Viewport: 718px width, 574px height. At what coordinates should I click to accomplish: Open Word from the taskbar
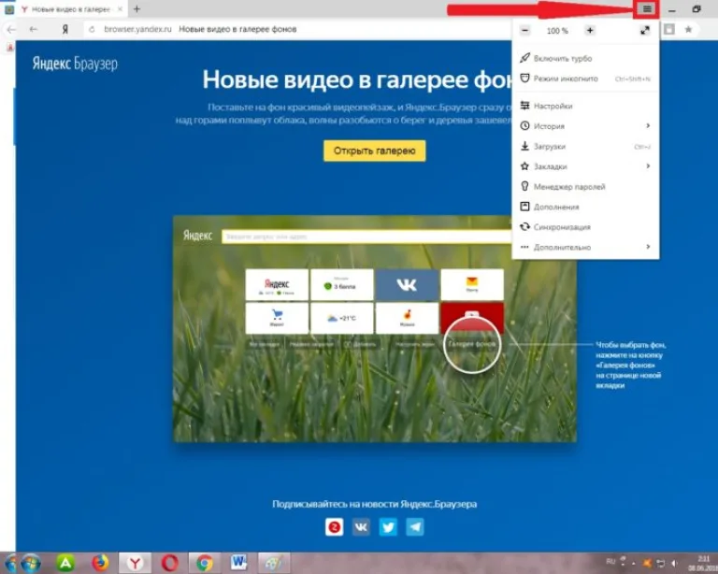[238, 564]
